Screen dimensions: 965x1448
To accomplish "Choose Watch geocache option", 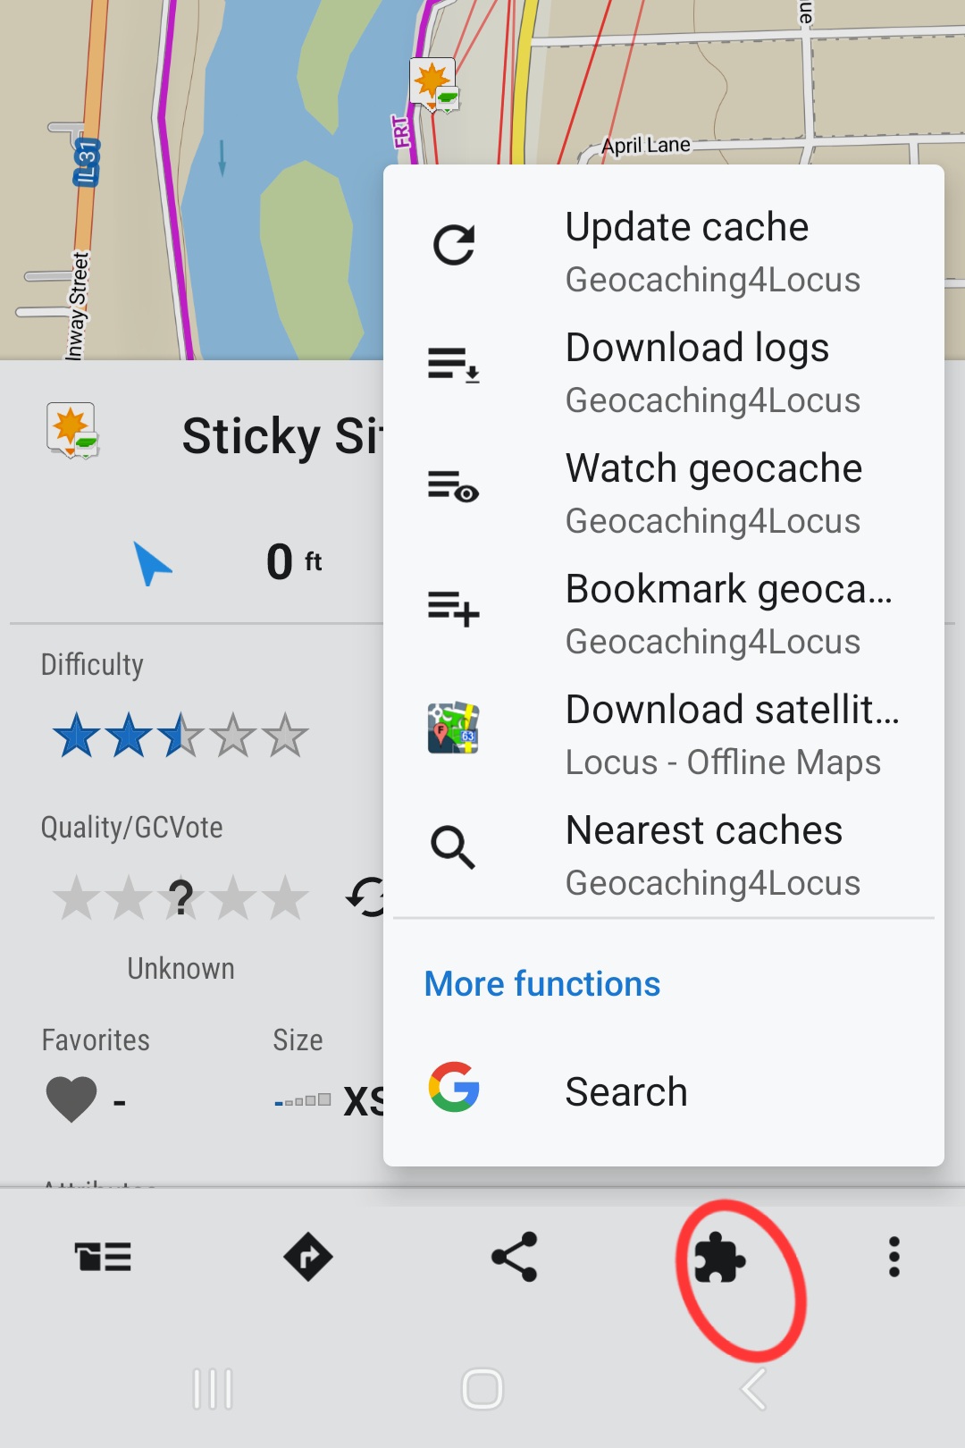I will (x=713, y=493).
